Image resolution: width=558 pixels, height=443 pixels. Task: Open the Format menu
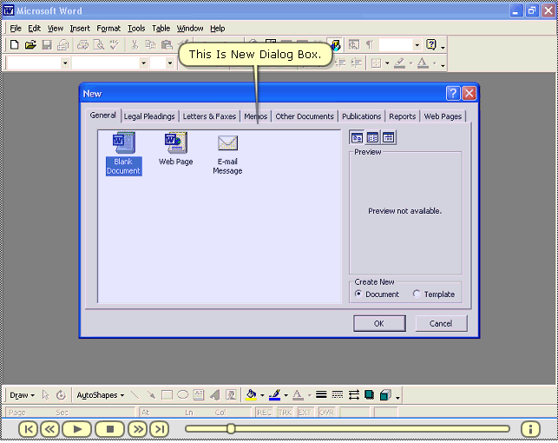coord(108,28)
